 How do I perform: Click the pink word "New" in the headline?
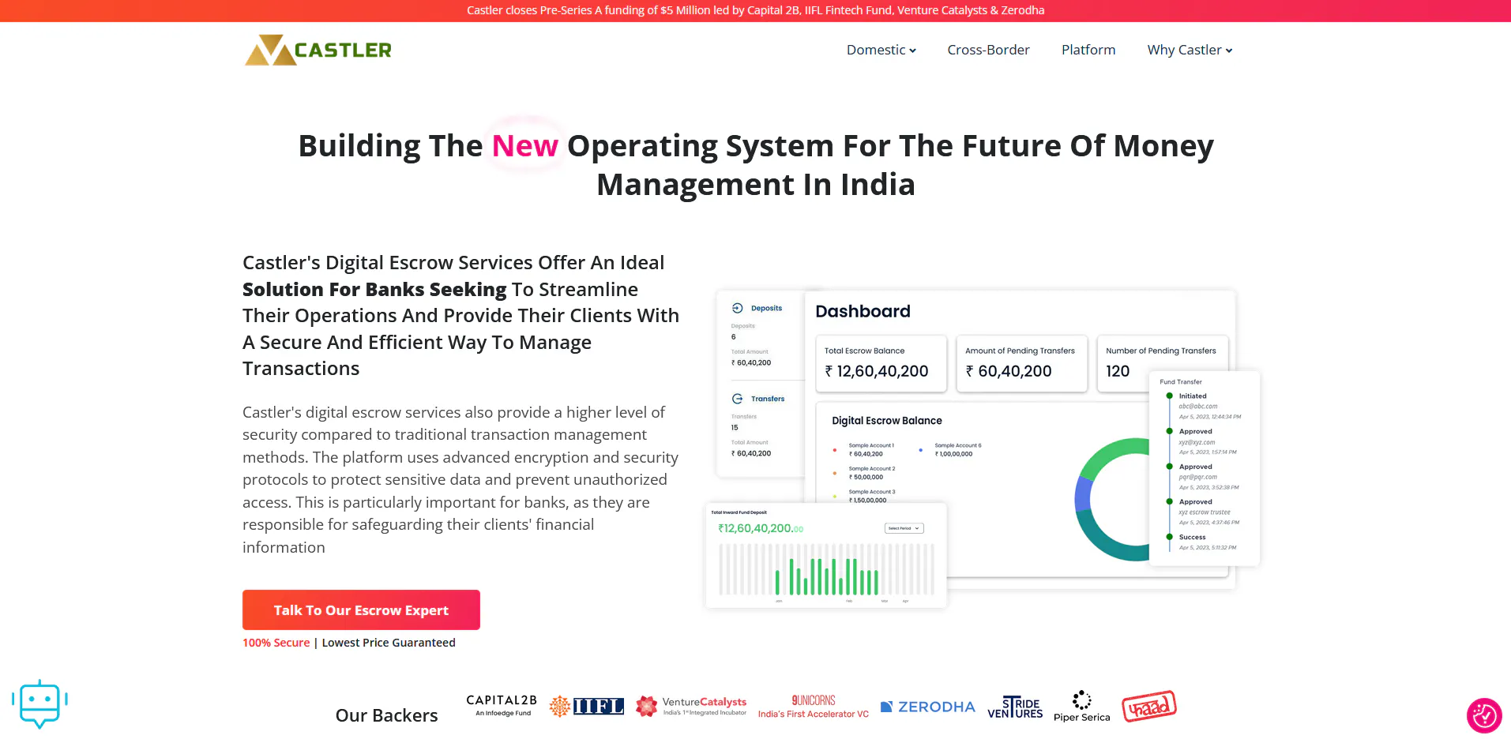[x=525, y=146]
